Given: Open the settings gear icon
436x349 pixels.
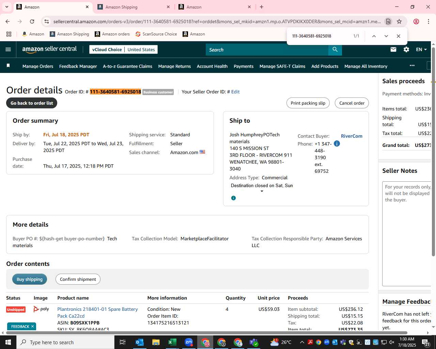Looking at the screenshot, I should coord(406,49).
